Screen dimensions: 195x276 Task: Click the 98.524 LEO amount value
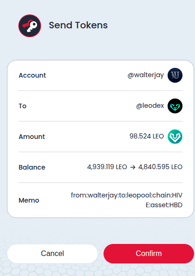coord(147,136)
